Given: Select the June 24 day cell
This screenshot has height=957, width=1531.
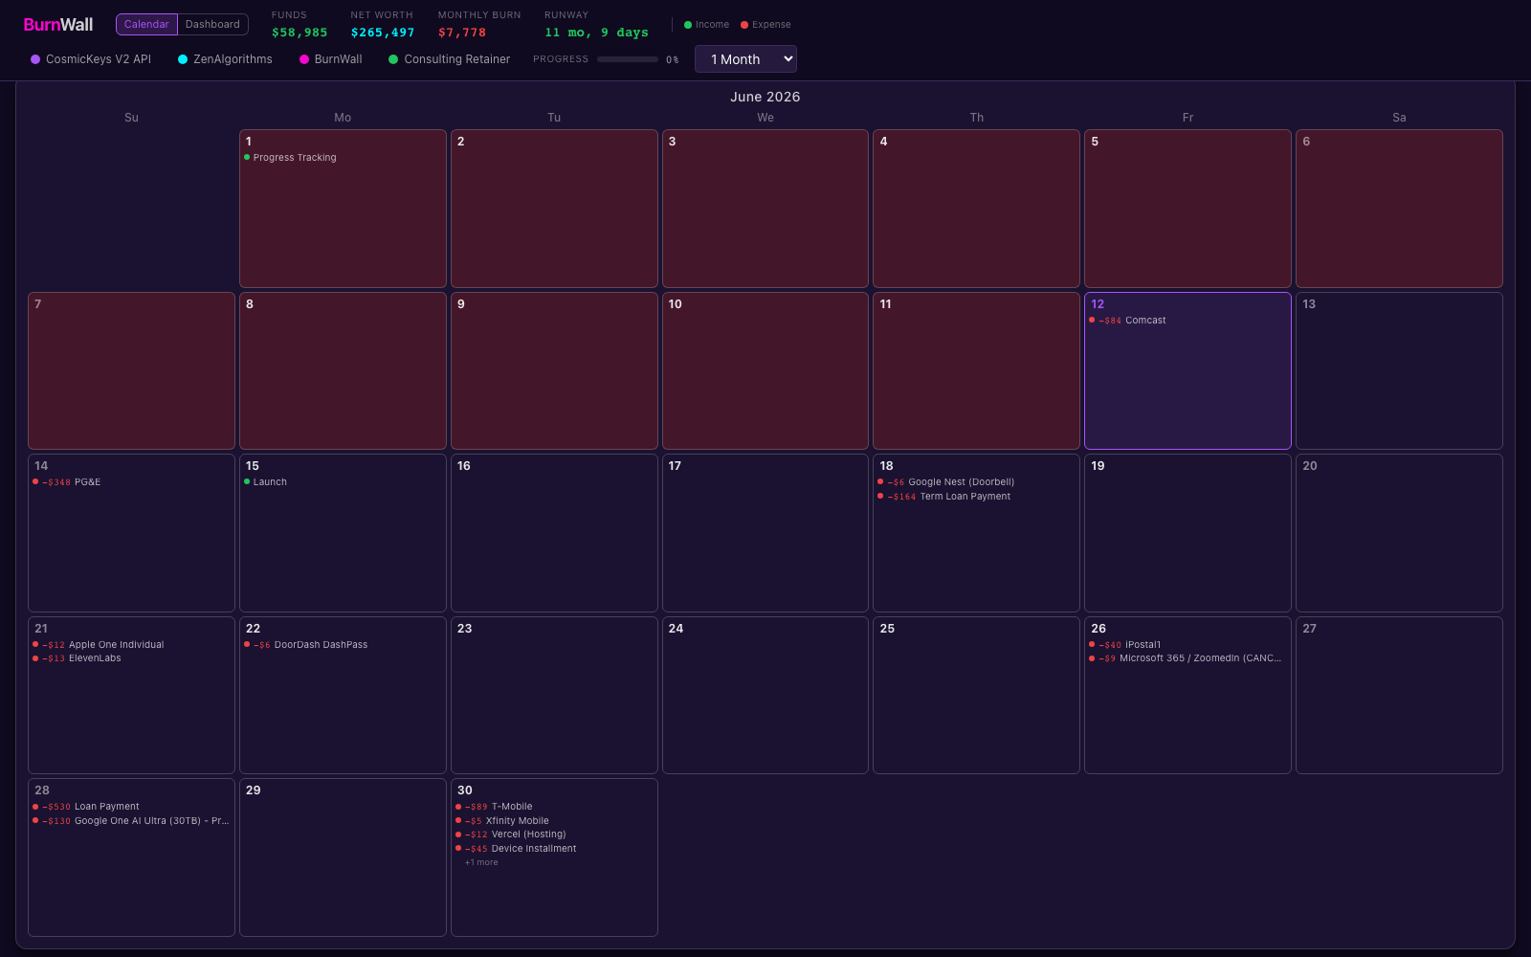Looking at the screenshot, I should click(x=765, y=695).
